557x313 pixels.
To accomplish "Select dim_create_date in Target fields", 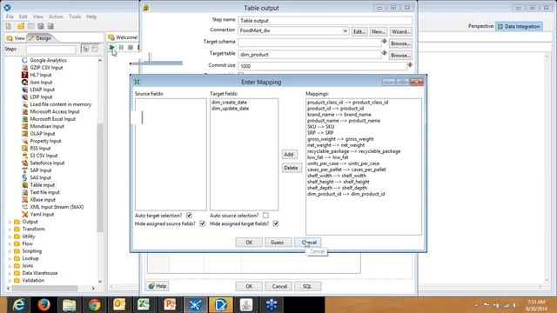I will point(229,103).
